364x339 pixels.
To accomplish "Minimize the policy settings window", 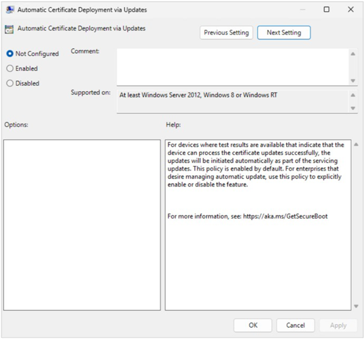I will (302, 9).
